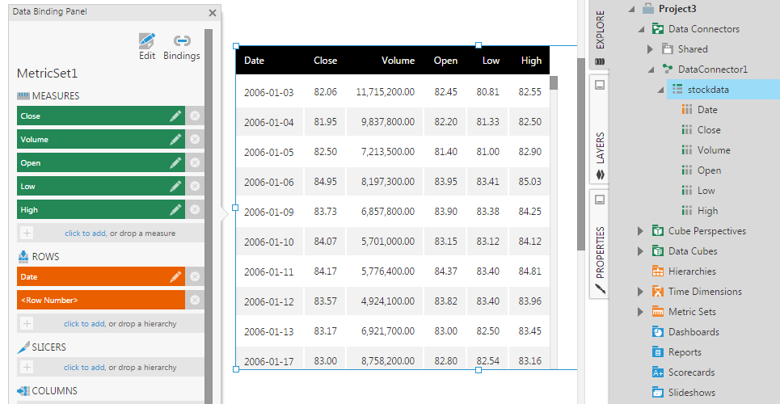
Task: Click pencil edit icon on Close measure
Action: point(175,116)
